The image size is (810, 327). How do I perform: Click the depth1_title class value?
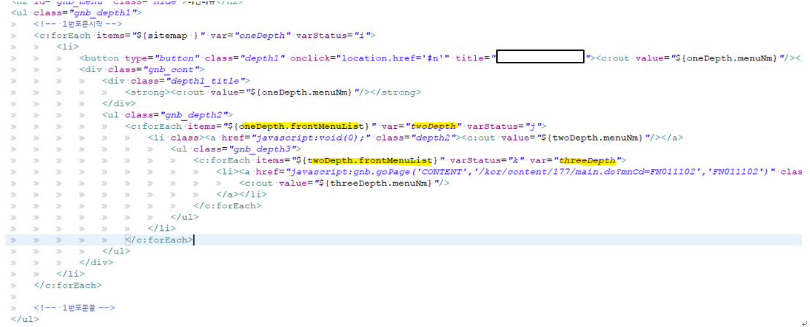(206, 81)
